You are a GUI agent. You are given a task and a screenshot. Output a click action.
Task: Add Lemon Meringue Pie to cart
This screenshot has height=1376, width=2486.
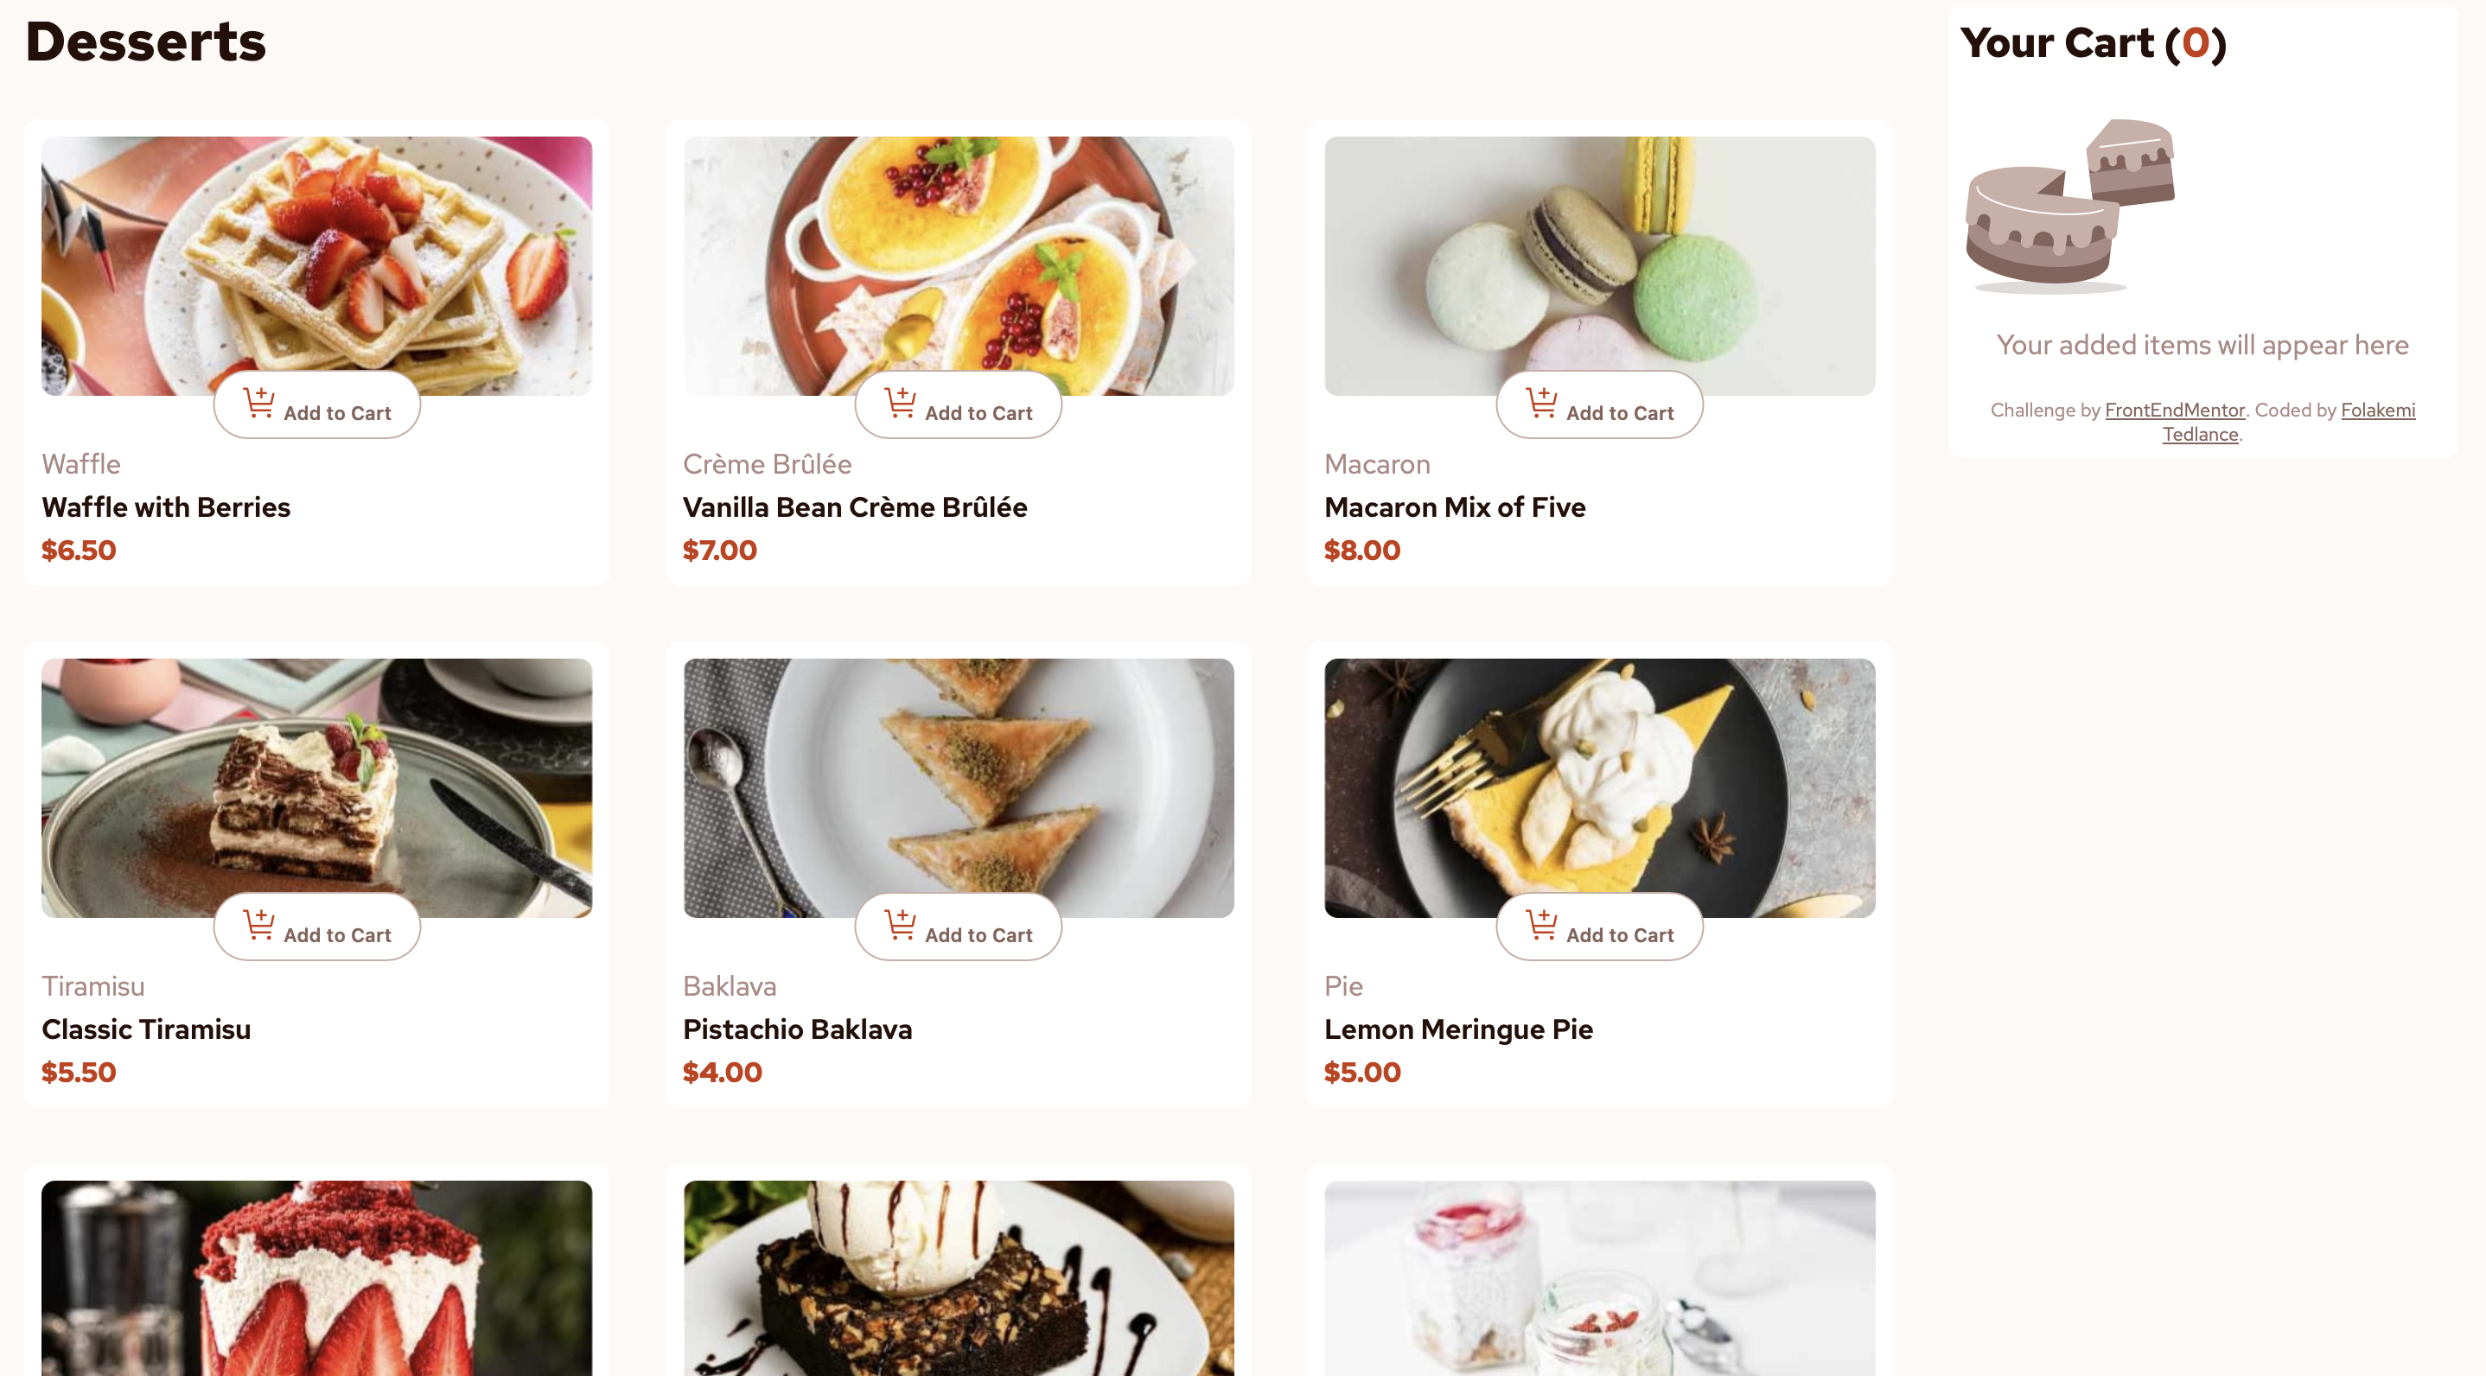pos(1599,927)
